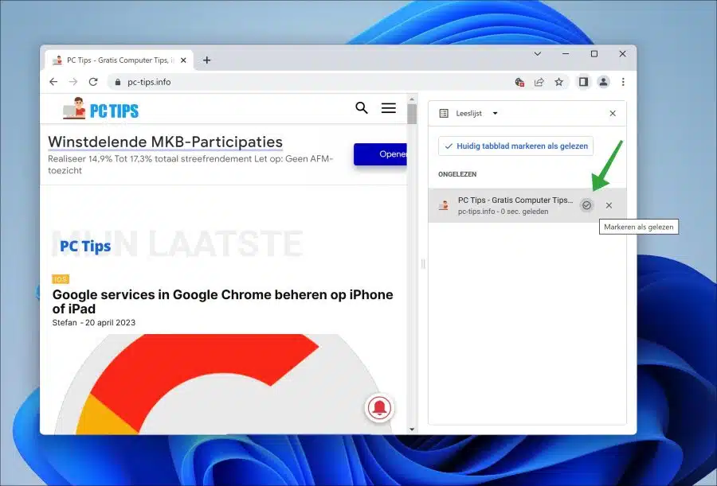The image size is (717, 486).
Task: Open the Chrome profile avatar
Action: [604, 82]
